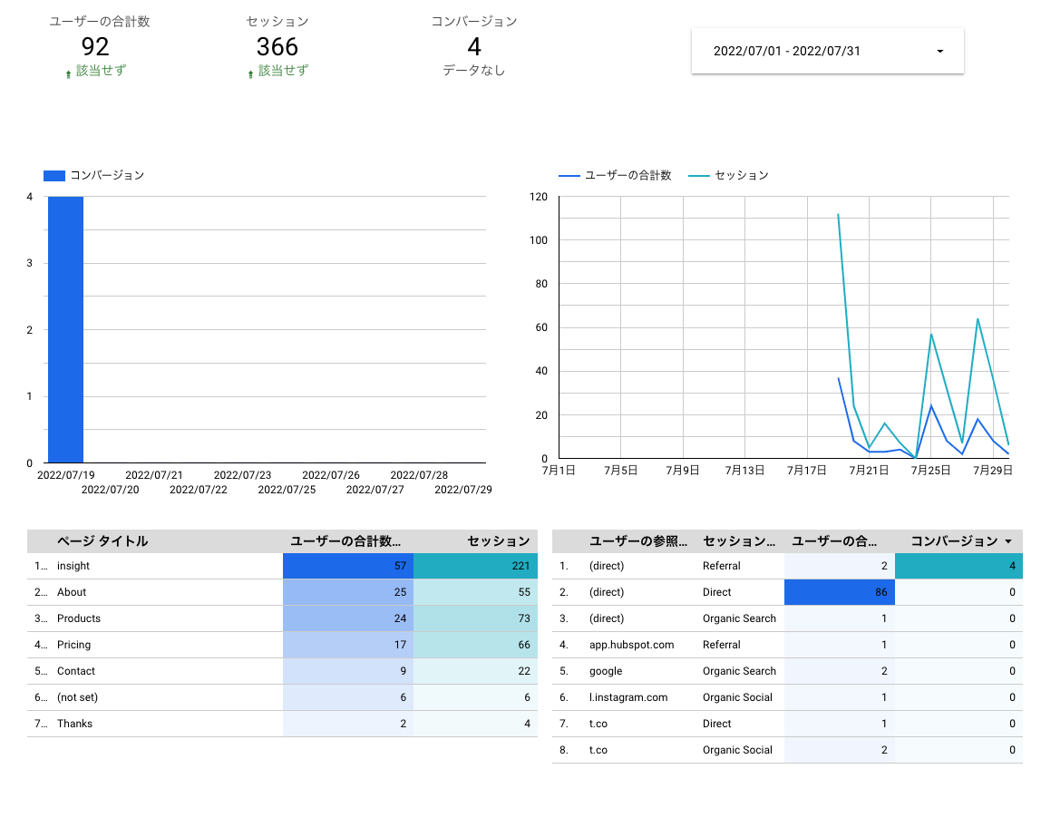Sort referral table by ユーザーの合 column header

pyautogui.click(x=834, y=541)
